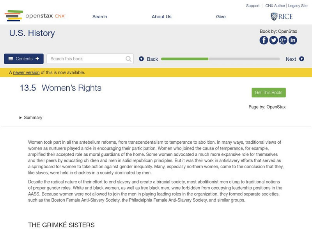
Task: Click the book reading progress bar
Action: coord(220,59)
